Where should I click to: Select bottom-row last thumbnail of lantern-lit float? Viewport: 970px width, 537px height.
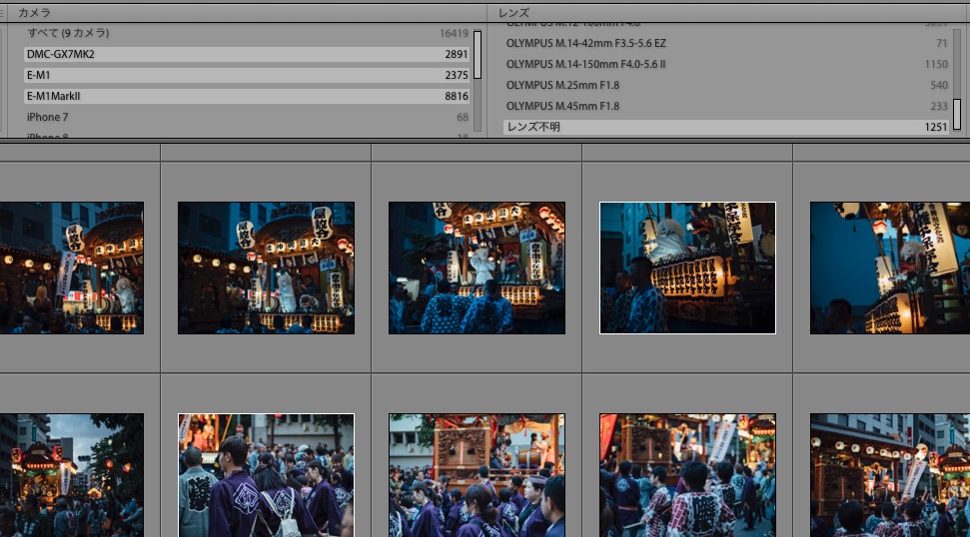tap(890, 475)
